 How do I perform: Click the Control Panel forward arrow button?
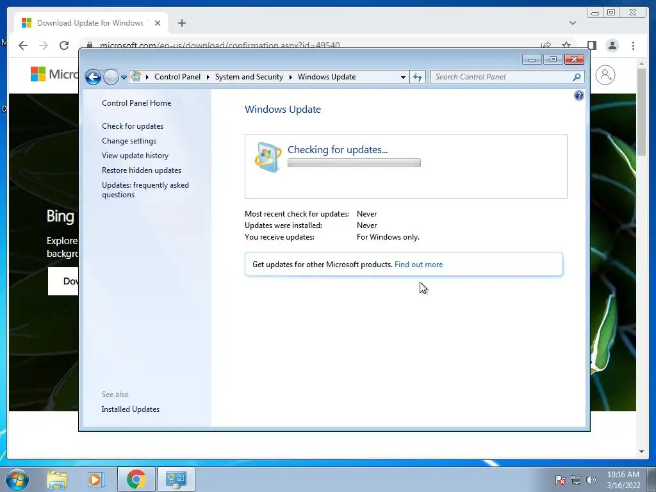coord(111,77)
